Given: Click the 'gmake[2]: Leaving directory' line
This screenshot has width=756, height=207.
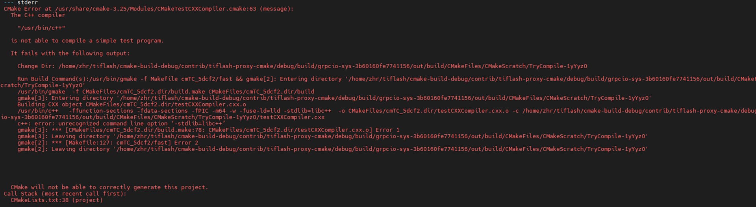Looking at the screenshot, I should 332,149.
